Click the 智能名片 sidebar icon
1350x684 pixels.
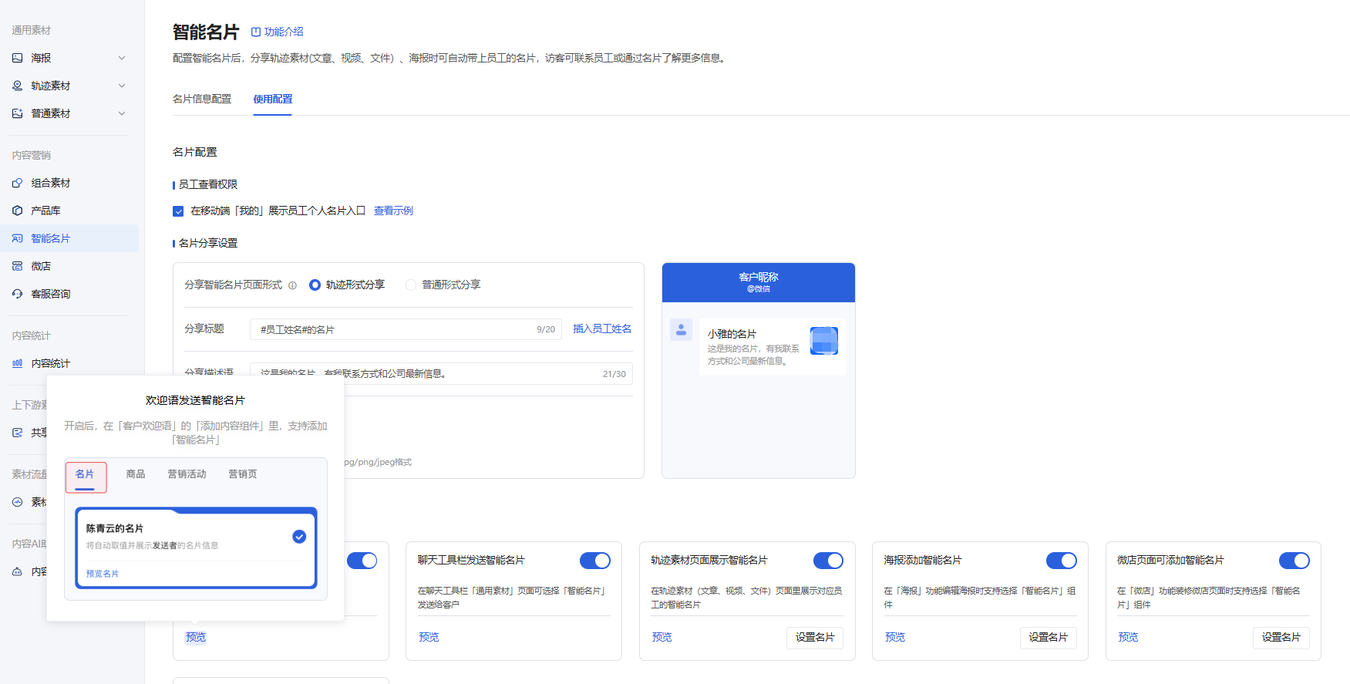point(18,238)
